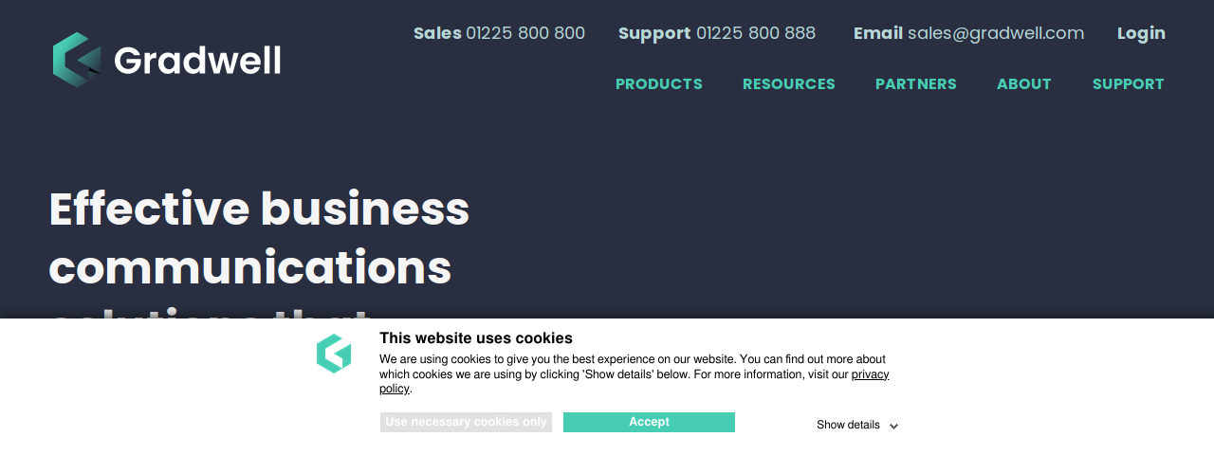Call the Sales number 01225 800 800
Viewport: 1214px width, 455px height.
525,33
